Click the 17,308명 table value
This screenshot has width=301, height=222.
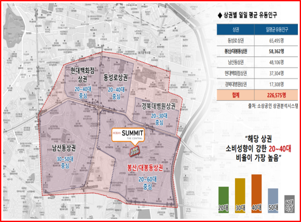[277, 84]
